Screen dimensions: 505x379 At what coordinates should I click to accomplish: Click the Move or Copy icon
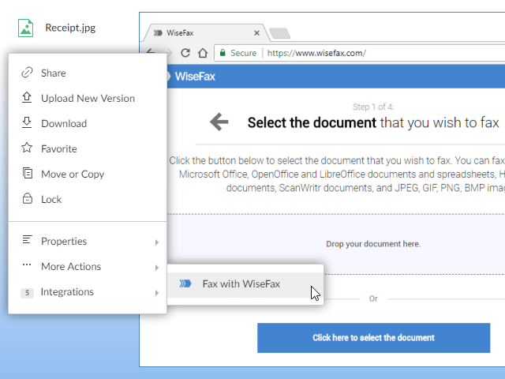coord(27,174)
